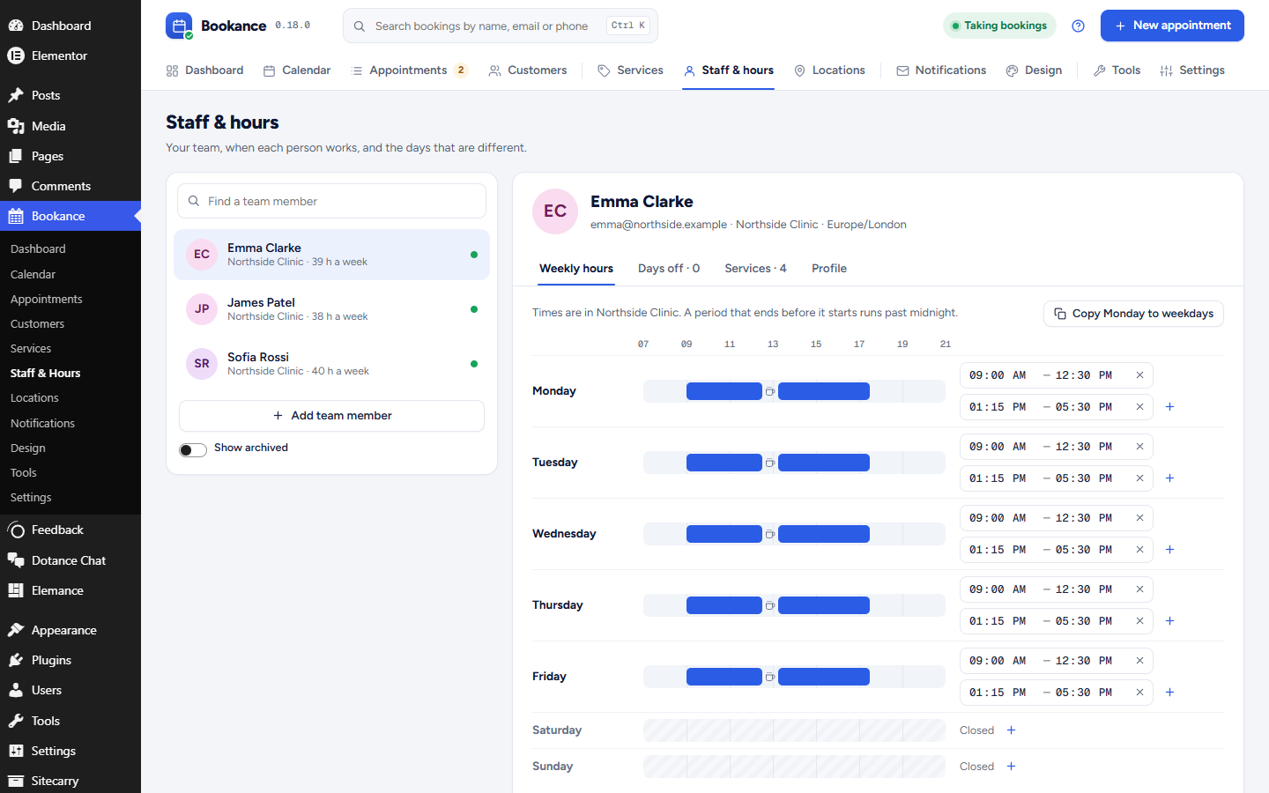Select Emma Clarke team member
Screen dimensions: 1269x793
pyautogui.click(x=331, y=255)
